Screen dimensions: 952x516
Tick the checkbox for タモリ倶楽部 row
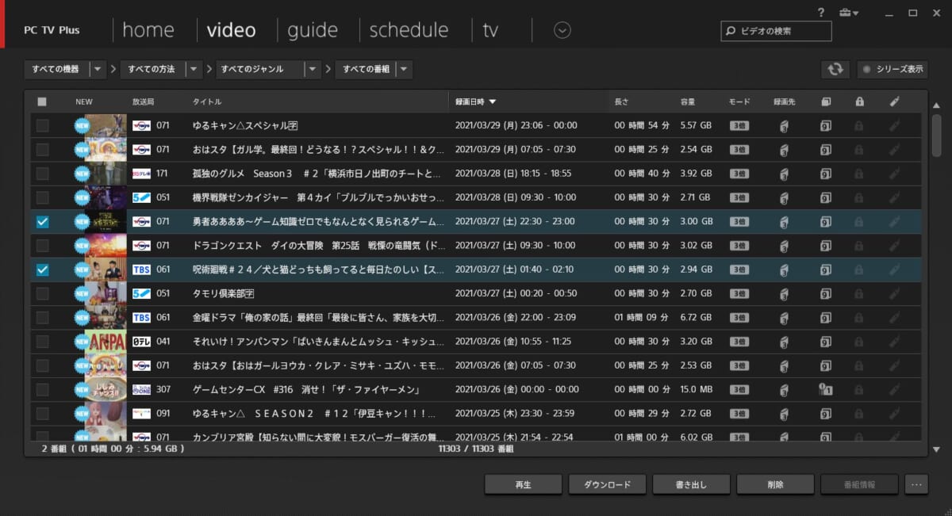pyautogui.click(x=42, y=294)
